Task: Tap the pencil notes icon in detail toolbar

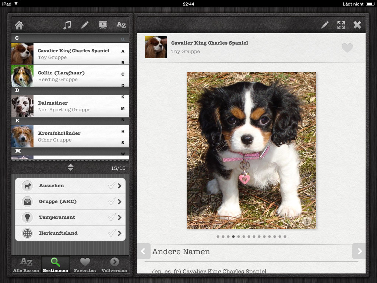Action: [325, 25]
